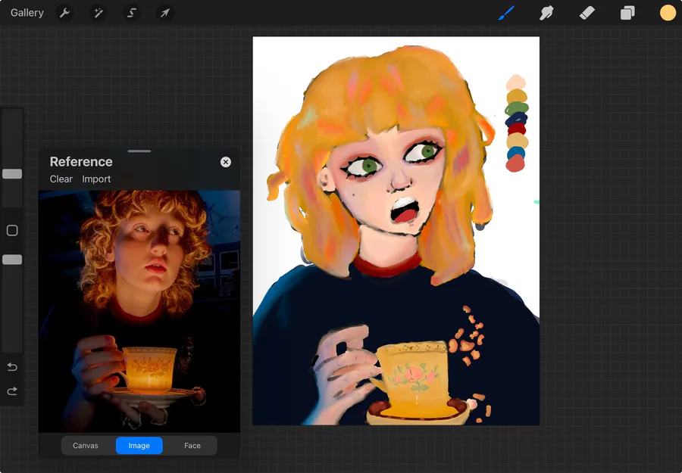Screen dimensions: 682x473
Task: Select the Selection tool S icon
Action: click(131, 13)
